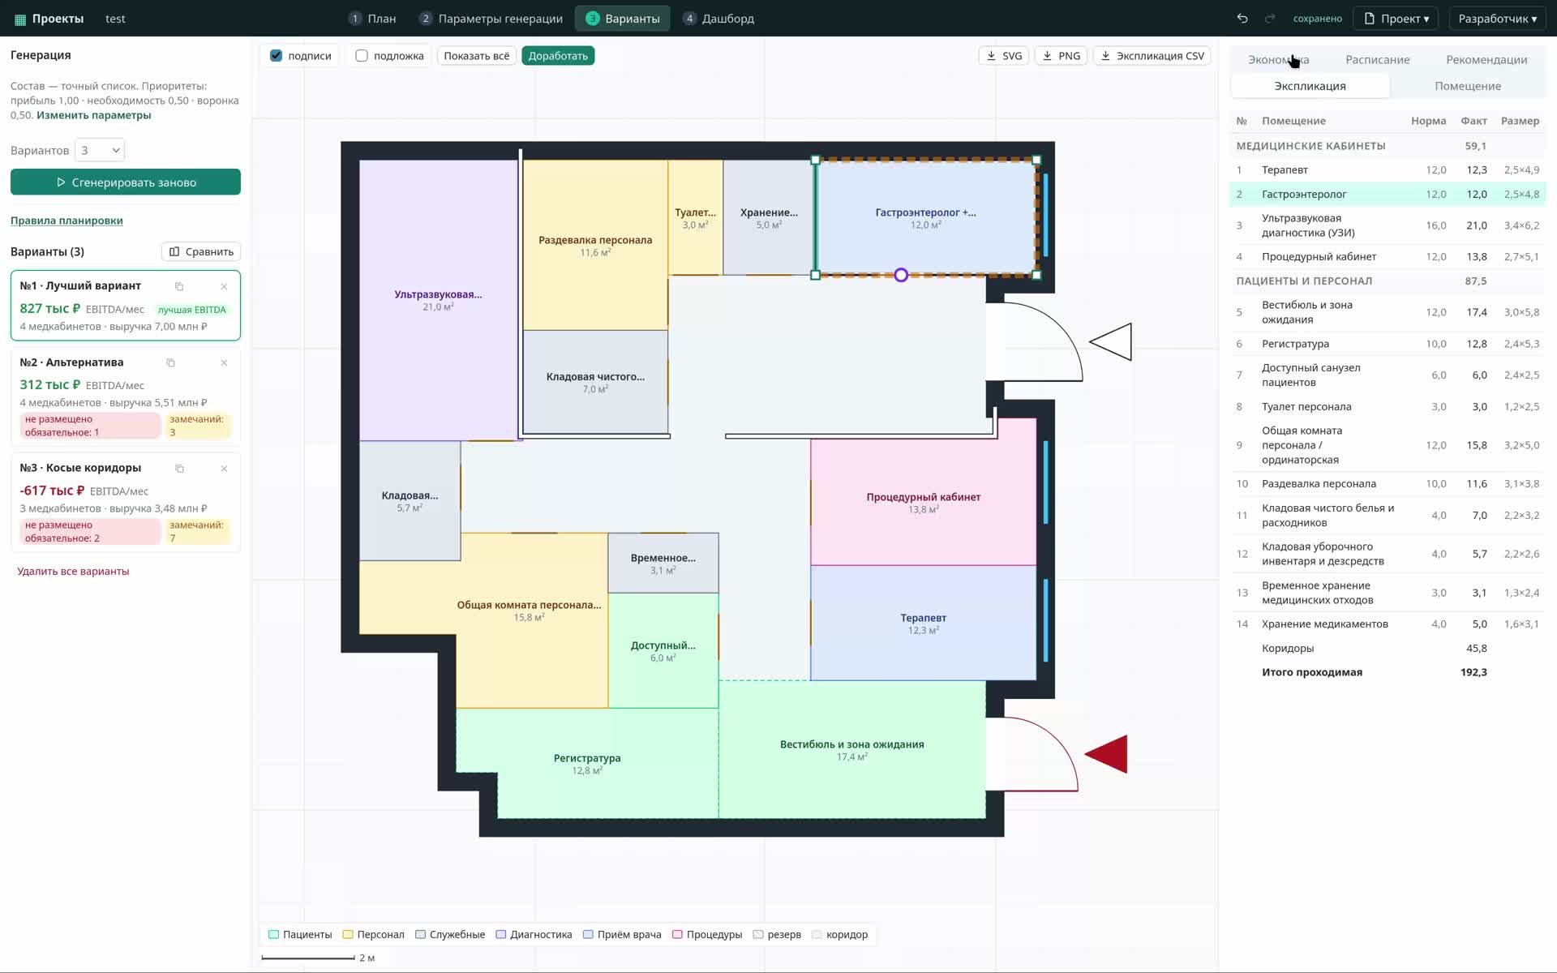Viewport: 1557px width, 973px height.
Task: Copy variant №1 Лучший вариант
Action: coord(179,286)
